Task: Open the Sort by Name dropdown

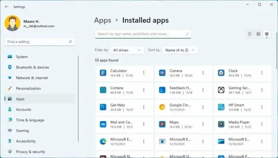Action: click(x=180, y=50)
